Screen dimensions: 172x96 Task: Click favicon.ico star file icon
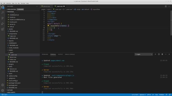[x=8, y=69]
